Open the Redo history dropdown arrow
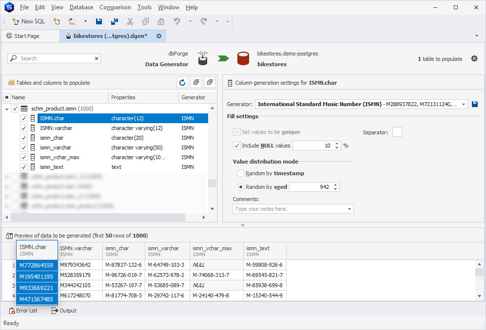The height and width of the screenshot is (330, 486). pos(217,21)
